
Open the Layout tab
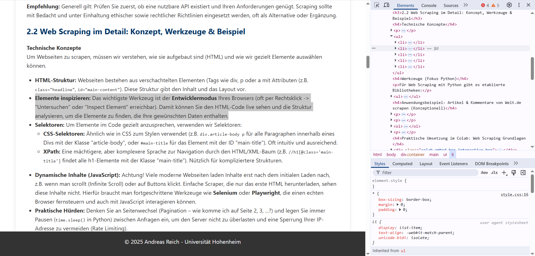coord(426,164)
